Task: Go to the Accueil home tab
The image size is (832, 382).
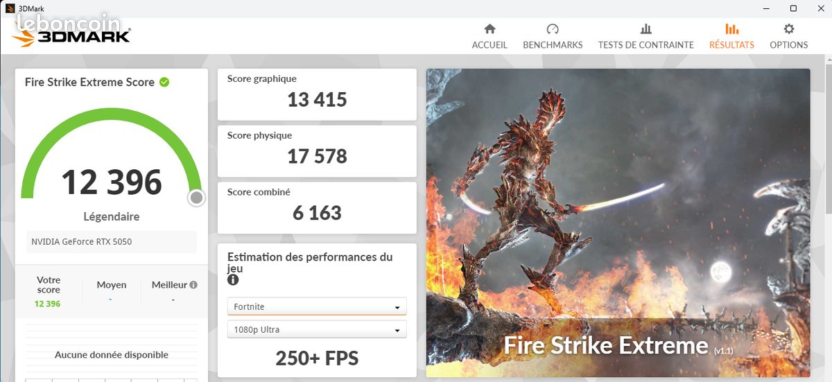Action: 489,37
